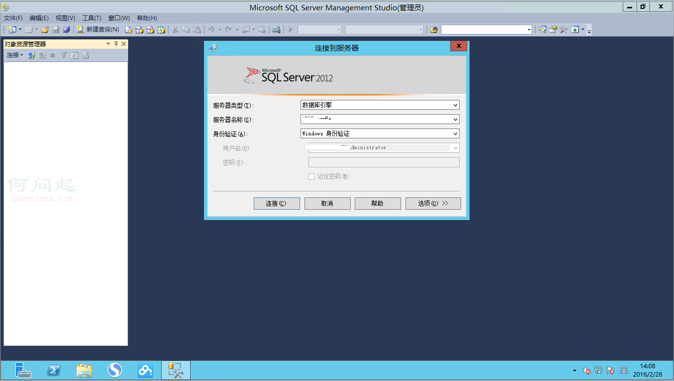Viewport: 674px width, 381px height.
Task: Click the Cut scissors icon
Action: pyautogui.click(x=175, y=30)
